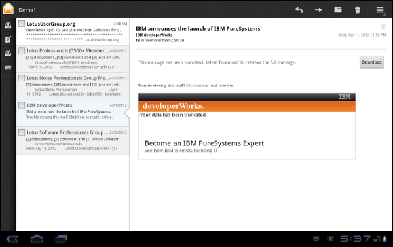Tap the mail notification icon in status bar
Screen dimensions: 393x247
[x=316, y=239]
